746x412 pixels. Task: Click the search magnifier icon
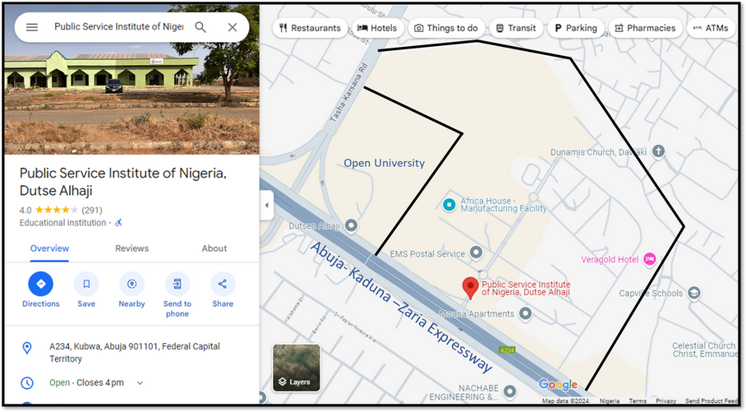coord(200,27)
